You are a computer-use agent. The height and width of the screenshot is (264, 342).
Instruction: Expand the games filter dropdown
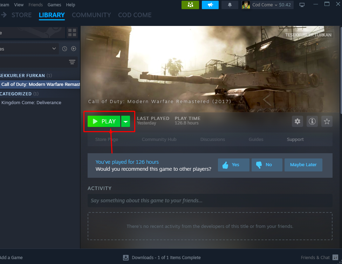(x=29, y=49)
